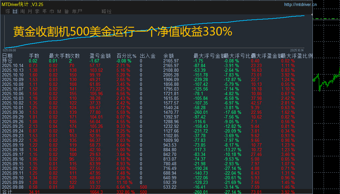The width and height of the screenshot is (340, 194).
Task: Switch to the M tab
Action: click(x=59, y=11)
